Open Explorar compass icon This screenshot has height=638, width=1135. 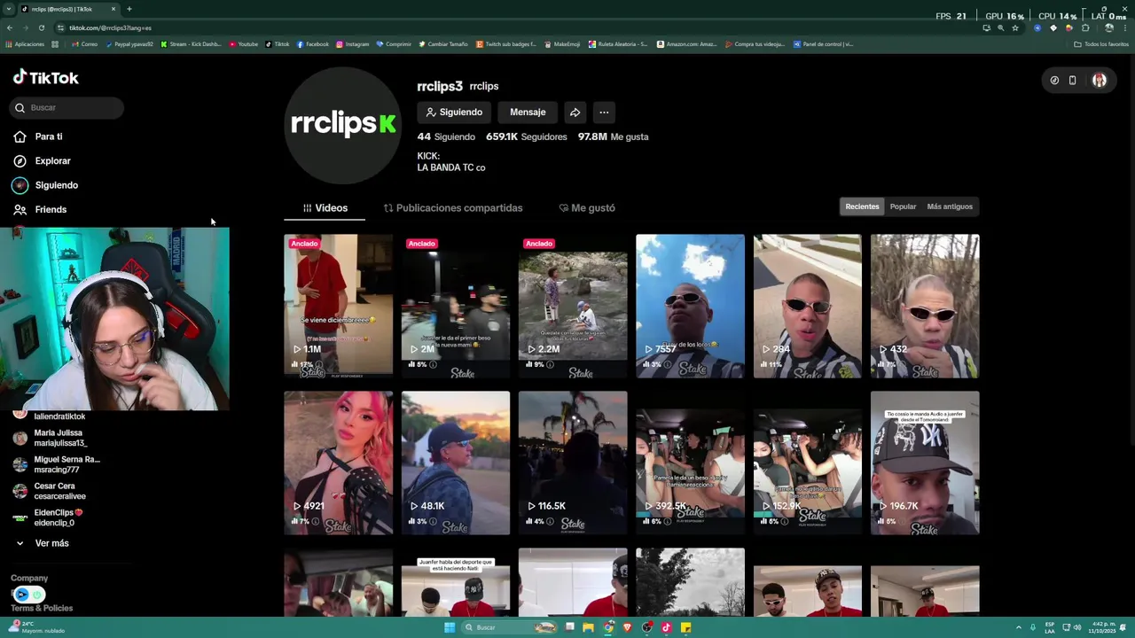point(20,161)
